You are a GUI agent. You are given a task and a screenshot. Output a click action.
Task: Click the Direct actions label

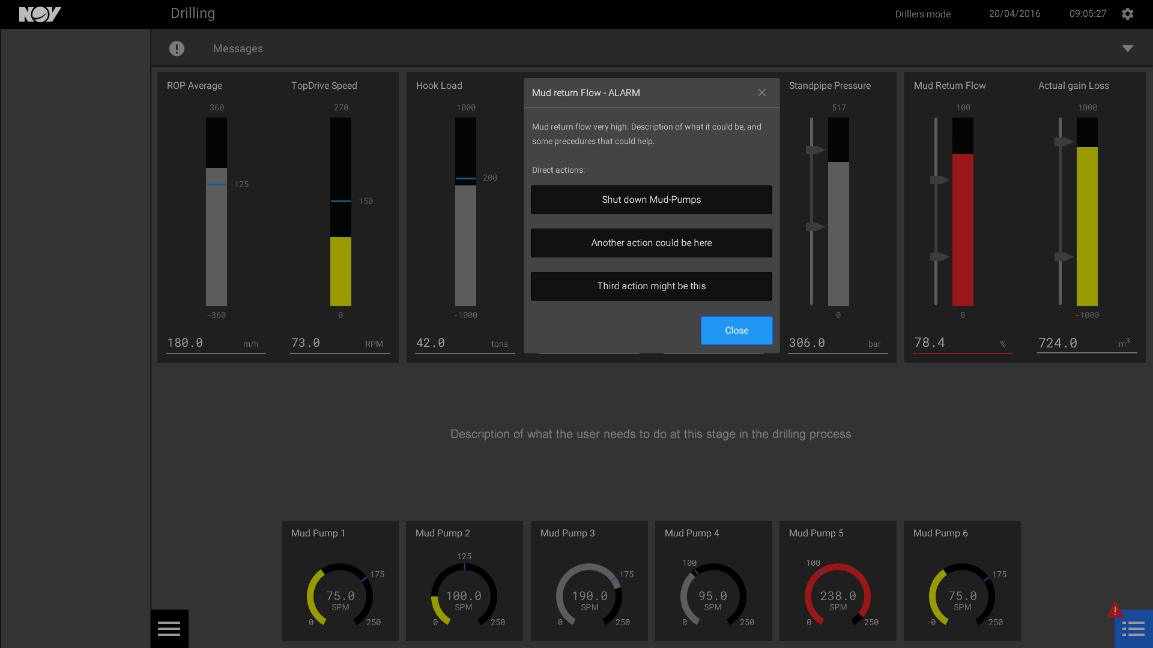click(558, 170)
